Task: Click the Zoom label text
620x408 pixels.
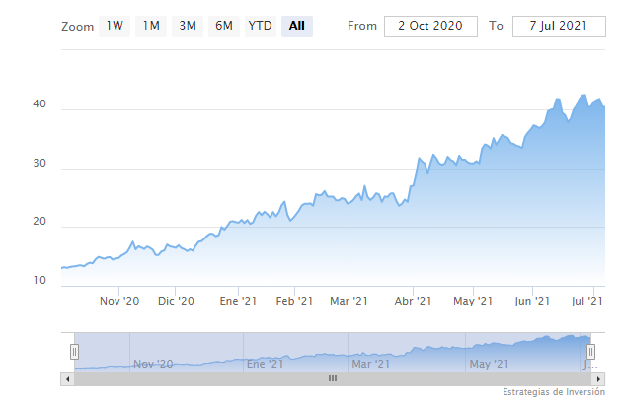Action: pos(77,27)
